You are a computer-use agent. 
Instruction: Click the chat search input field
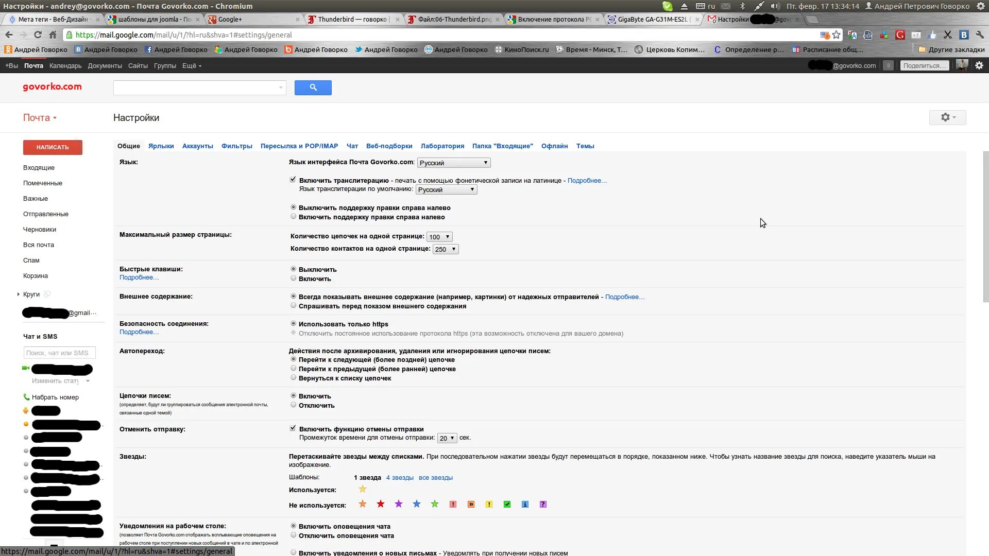(x=59, y=353)
